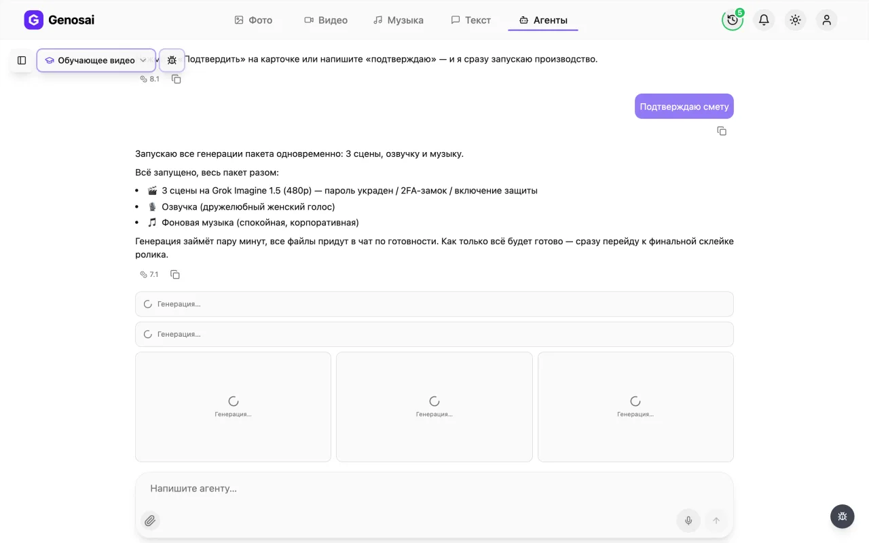Image resolution: width=869 pixels, height=543 pixels.
Task: Switch to the Фото tab
Action: point(253,20)
